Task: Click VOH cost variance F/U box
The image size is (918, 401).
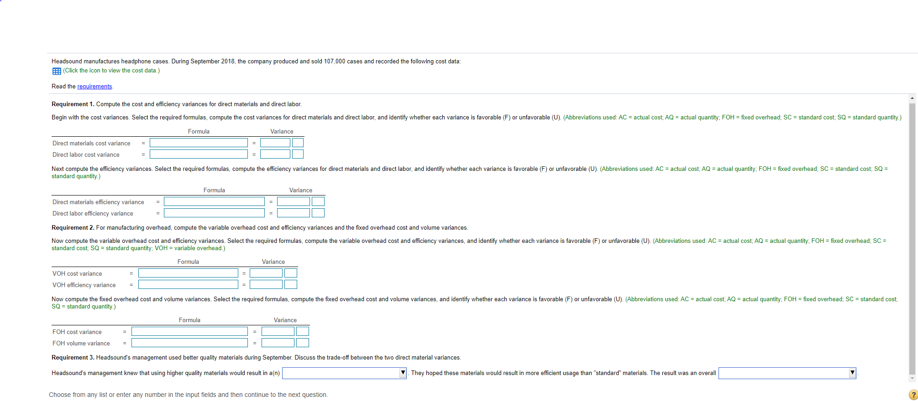Action: [x=291, y=273]
